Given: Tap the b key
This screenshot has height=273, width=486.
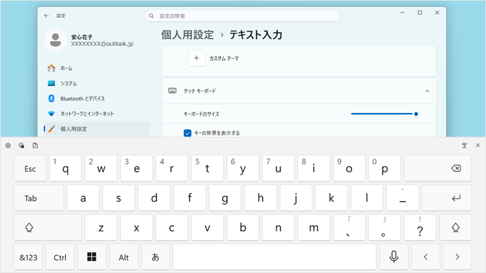Looking at the screenshot, I should [x=243, y=227].
